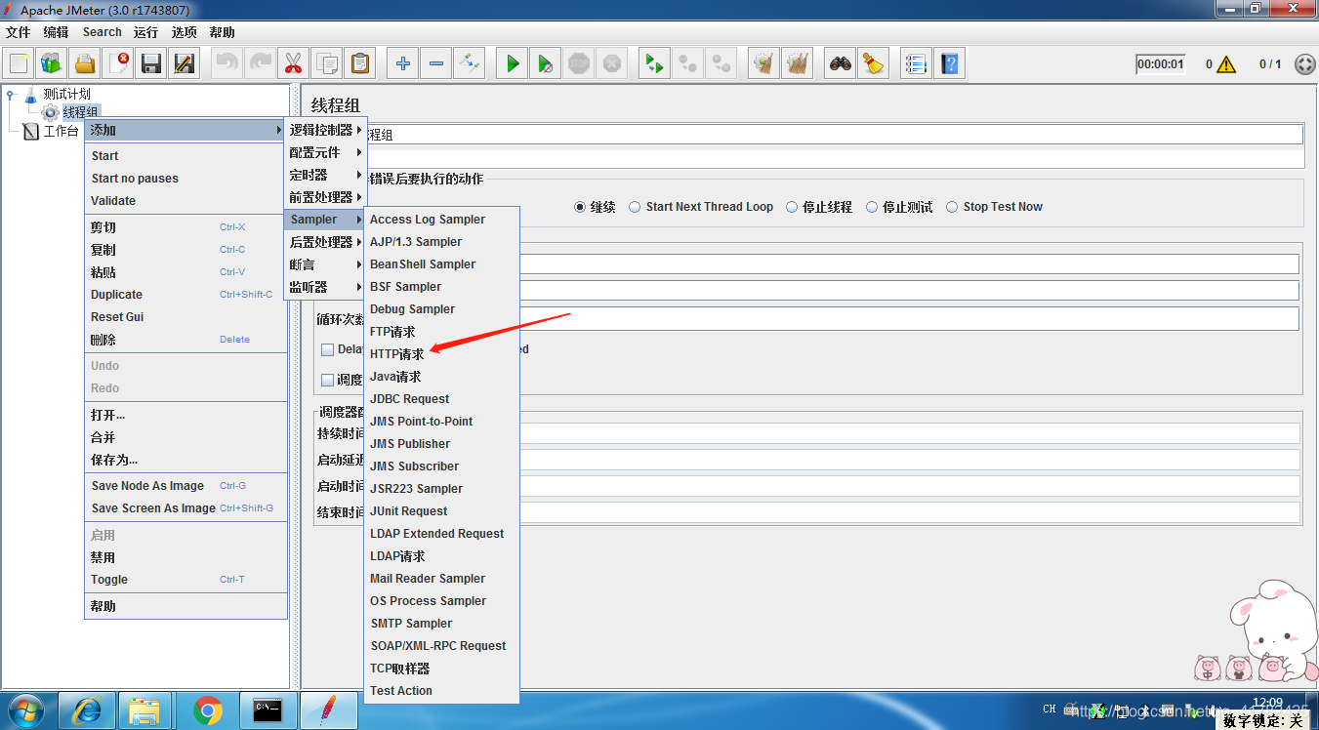Screen dimensions: 1319x730
Task: Select the 停止线程 radio button
Action: point(792,207)
